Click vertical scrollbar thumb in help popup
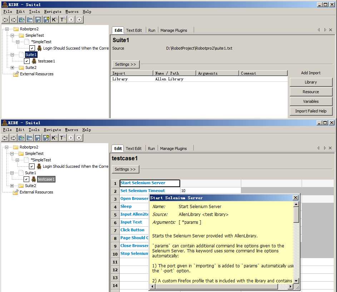The height and width of the screenshot is (292, 337). [296, 215]
